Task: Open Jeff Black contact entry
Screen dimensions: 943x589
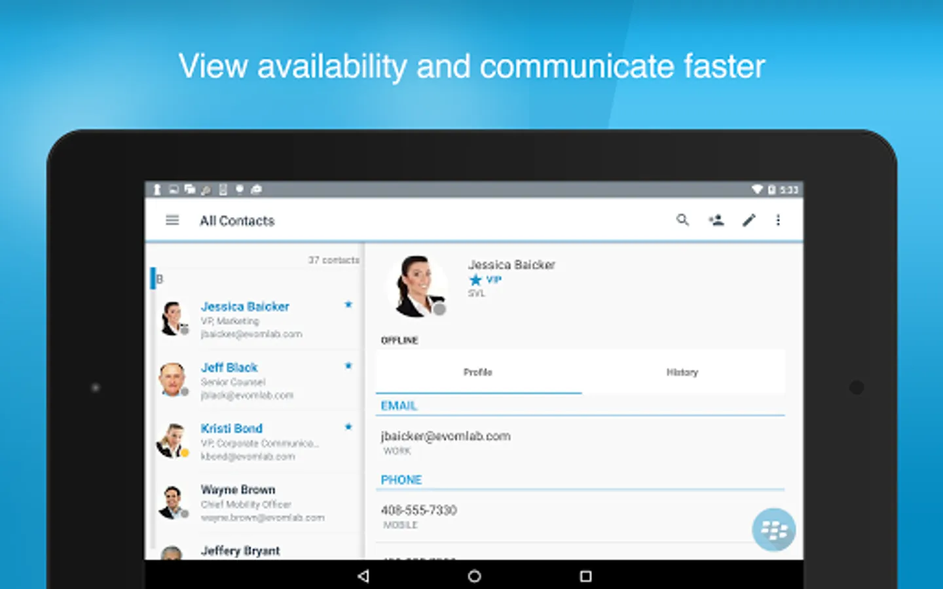Action: (x=257, y=381)
